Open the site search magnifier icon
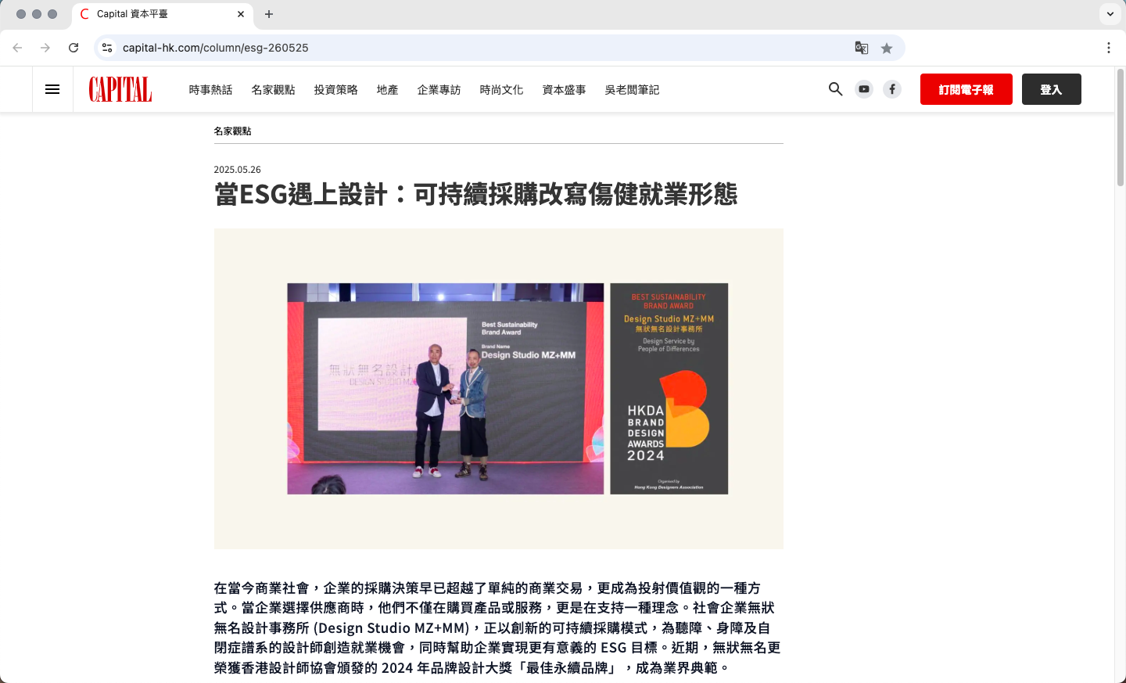The height and width of the screenshot is (683, 1126). (x=835, y=89)
